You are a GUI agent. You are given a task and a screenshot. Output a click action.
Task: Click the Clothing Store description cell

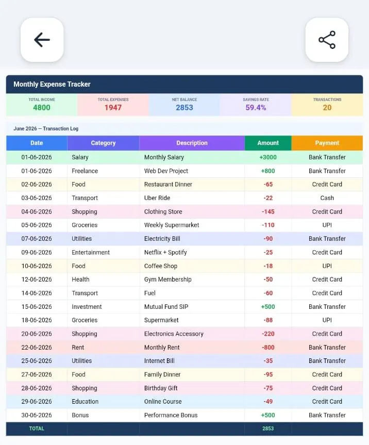192,212
